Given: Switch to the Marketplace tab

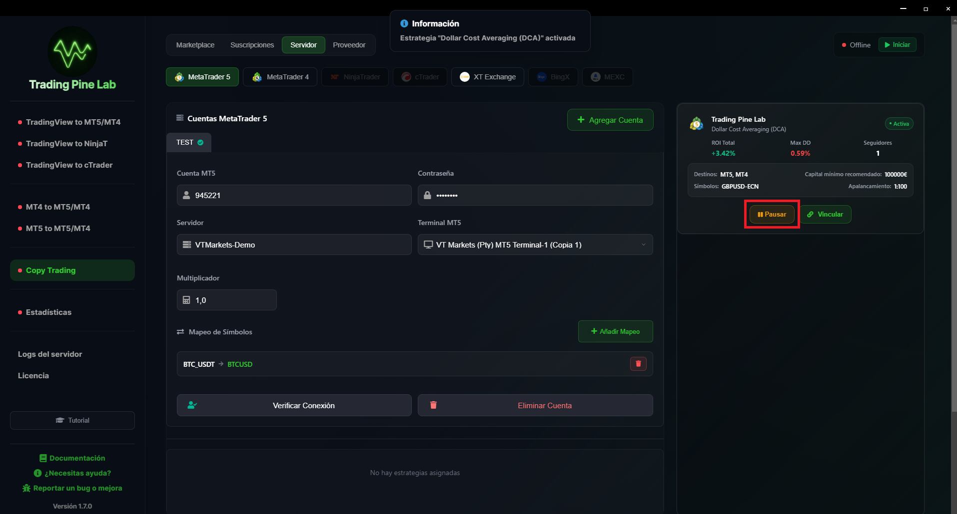Looking at the screenshot, I should tap(195, 45).
